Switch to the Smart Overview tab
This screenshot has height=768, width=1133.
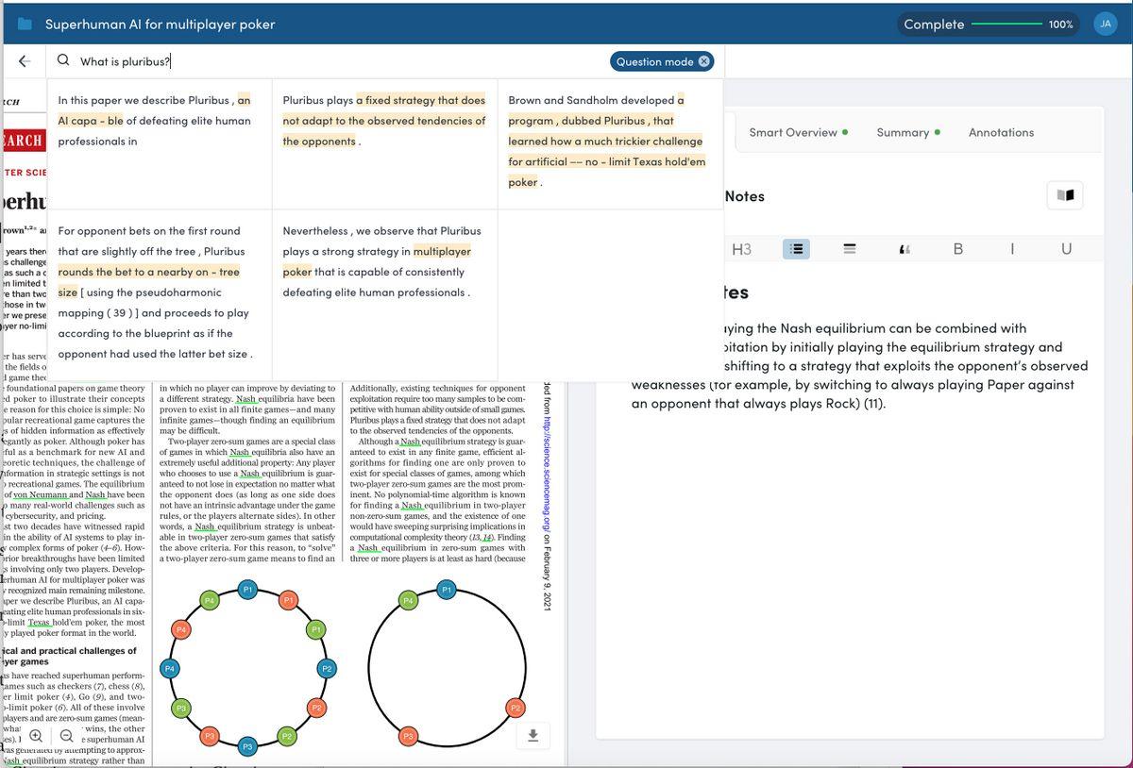pos(798,132)
